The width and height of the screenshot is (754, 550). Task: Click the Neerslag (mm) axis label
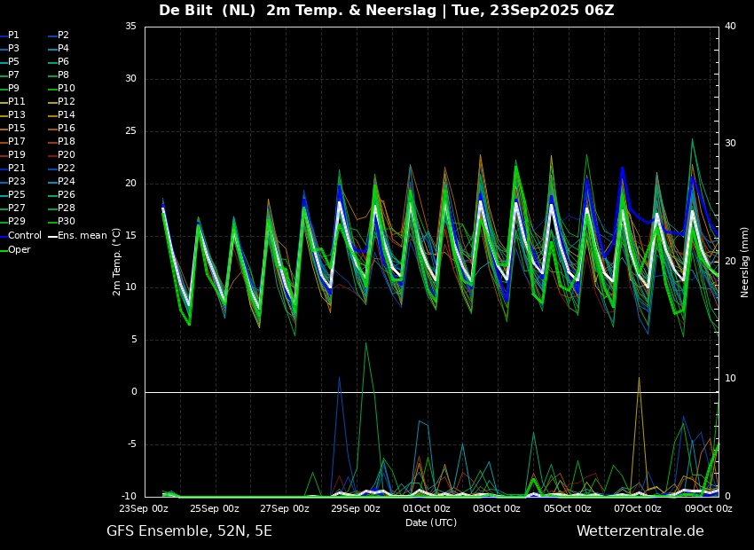tap(745, 262)
